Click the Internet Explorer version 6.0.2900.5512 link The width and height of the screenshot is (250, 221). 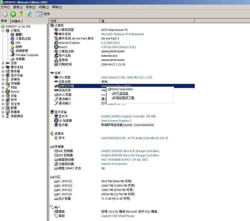(110, 43)
